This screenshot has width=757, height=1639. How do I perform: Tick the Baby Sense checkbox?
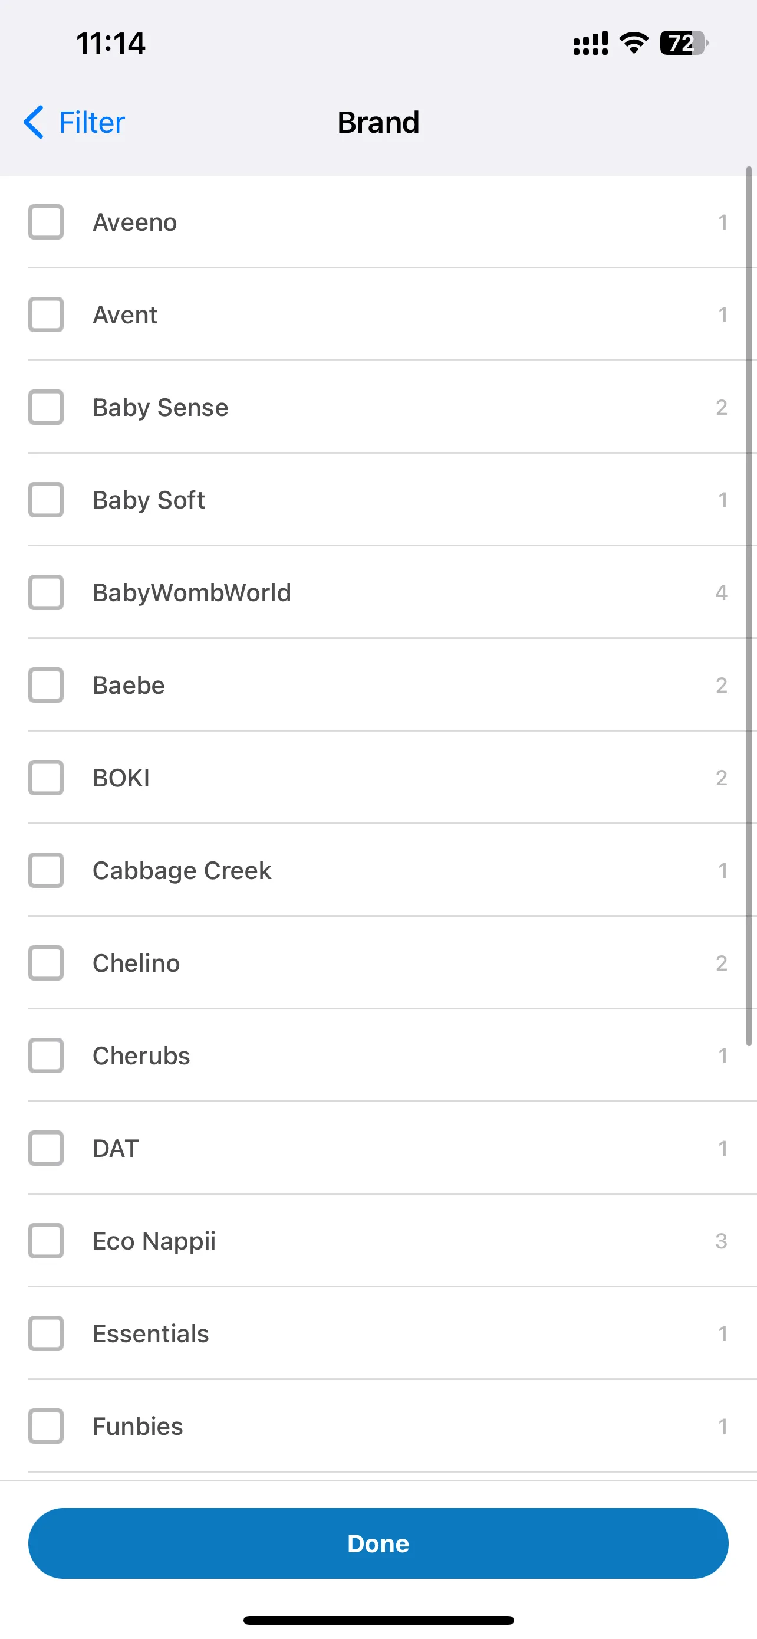[x=46, y=407]
